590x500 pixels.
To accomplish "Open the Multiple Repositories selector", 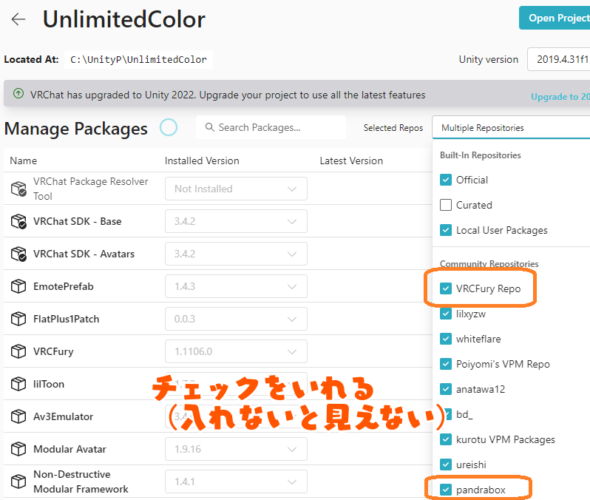I will tap(511, 128).
